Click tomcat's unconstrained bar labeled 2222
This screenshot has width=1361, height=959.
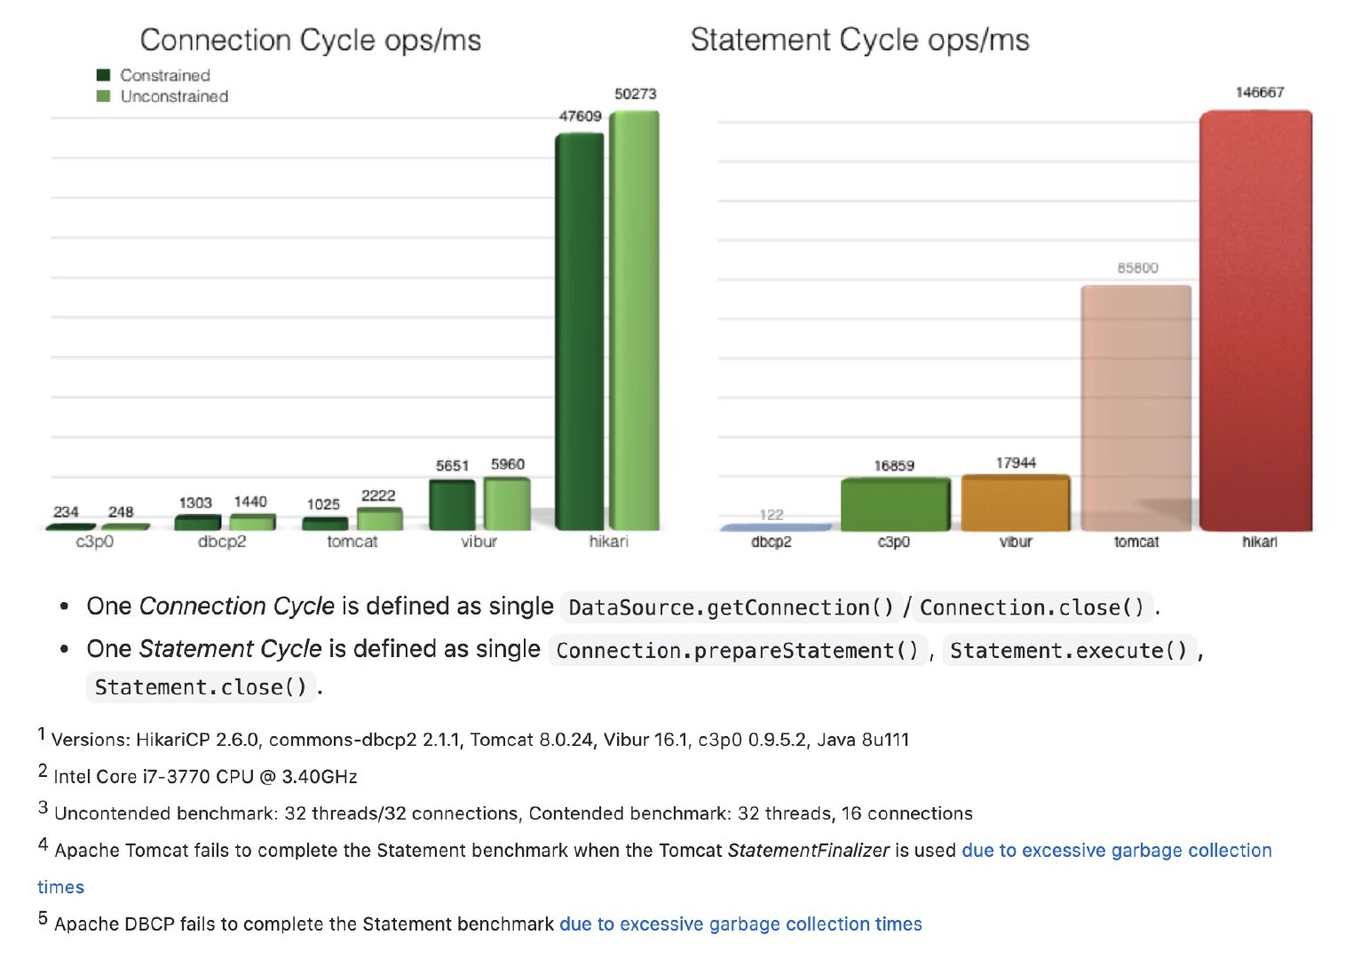coord(379,519)
